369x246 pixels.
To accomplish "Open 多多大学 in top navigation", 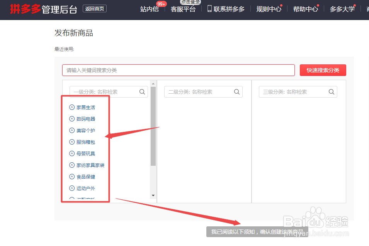I will 342,9.
